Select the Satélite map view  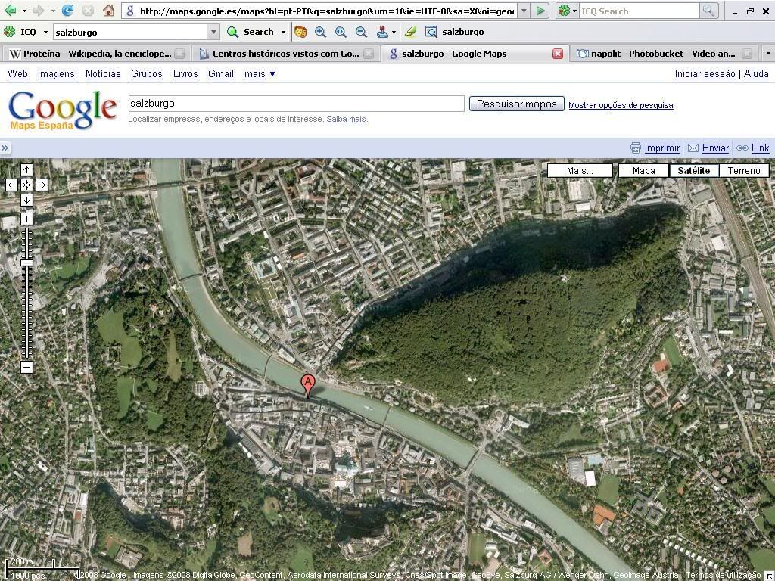coord(693,170)
